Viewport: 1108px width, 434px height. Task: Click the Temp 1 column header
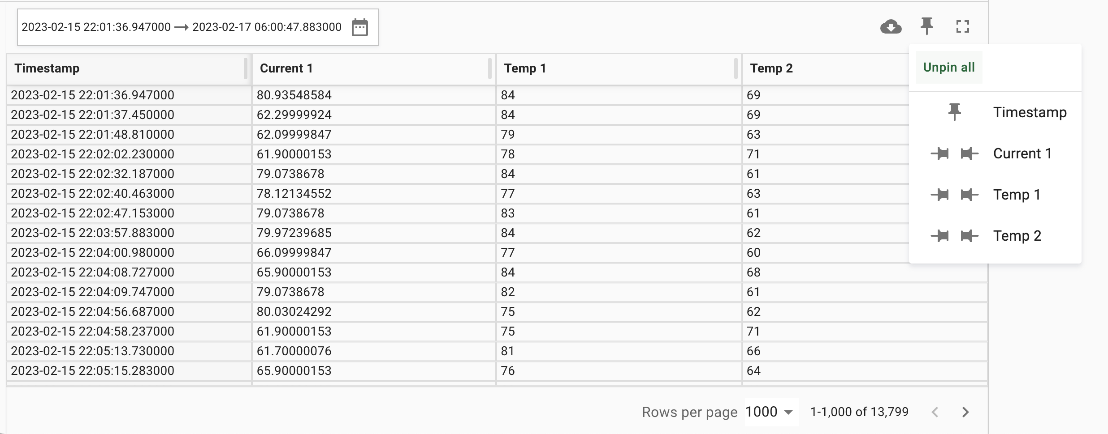pos(525,68)
